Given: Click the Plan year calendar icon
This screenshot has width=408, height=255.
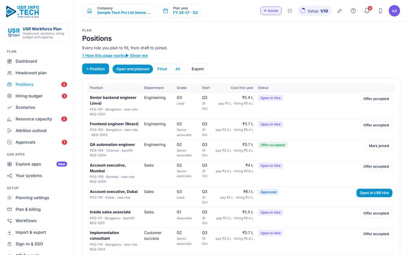Looking at the screenshot, I should coord(165,11).
